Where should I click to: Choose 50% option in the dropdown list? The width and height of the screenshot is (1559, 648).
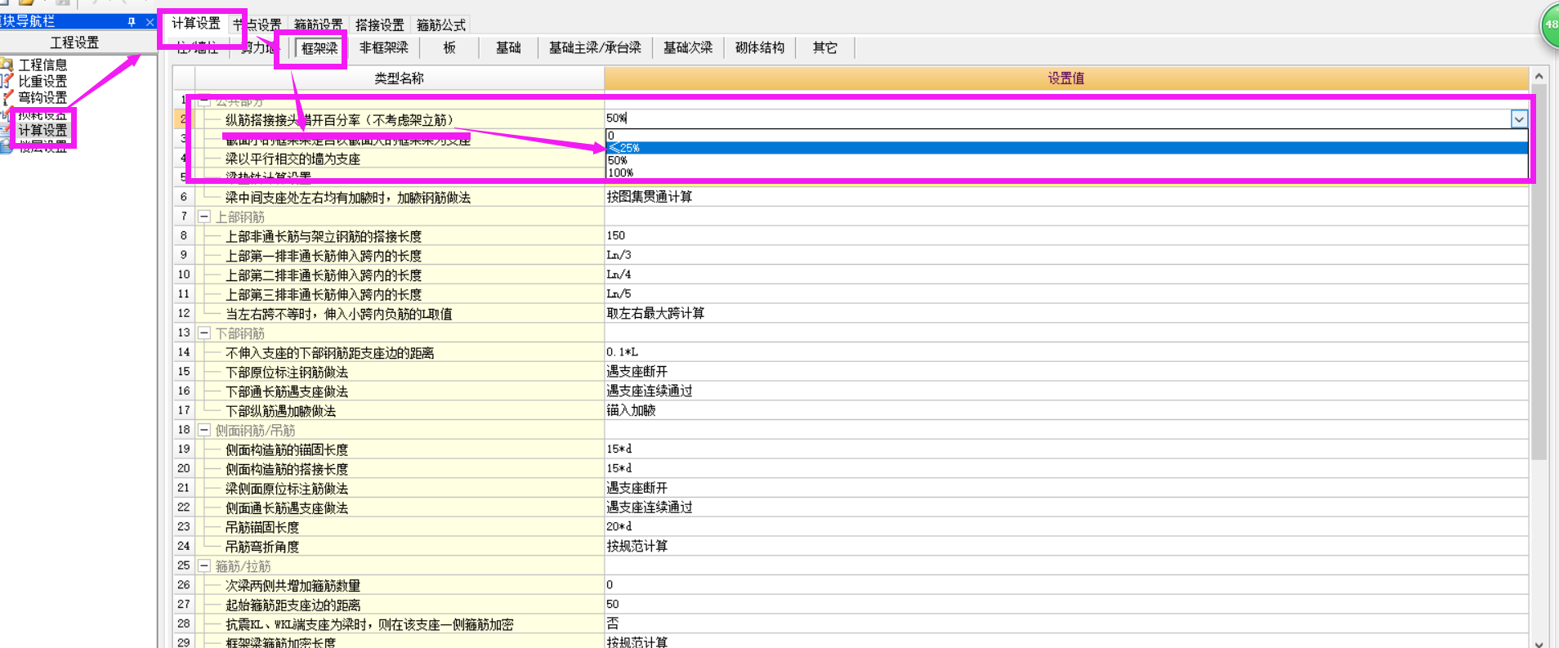click(x=1066, y=160)
